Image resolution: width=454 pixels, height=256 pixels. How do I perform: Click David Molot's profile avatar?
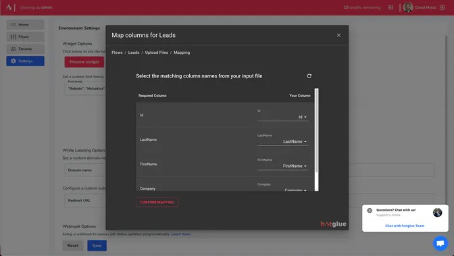coord(407,7)
